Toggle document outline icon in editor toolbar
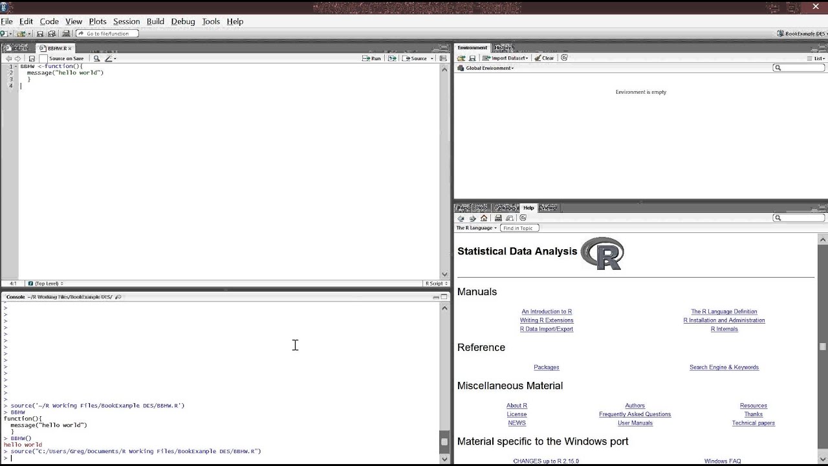Image resolution: width=828 pixels, height=466 pixels. [x=443, y=58]
